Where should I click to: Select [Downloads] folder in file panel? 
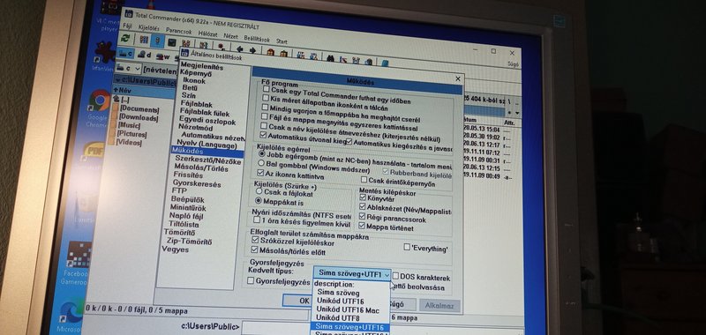pos(139,118)
